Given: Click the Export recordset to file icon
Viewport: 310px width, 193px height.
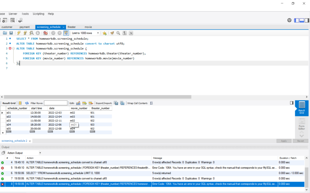Looking at the screenshot, I should click(116, 103).
